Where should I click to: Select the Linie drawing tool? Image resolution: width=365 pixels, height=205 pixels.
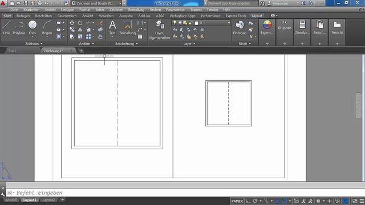[6, 28]
